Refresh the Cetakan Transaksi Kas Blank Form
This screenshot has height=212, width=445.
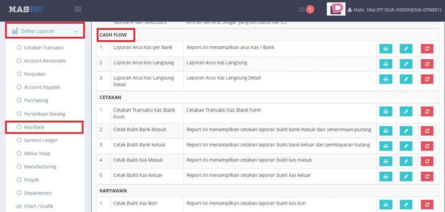(427, 112)
